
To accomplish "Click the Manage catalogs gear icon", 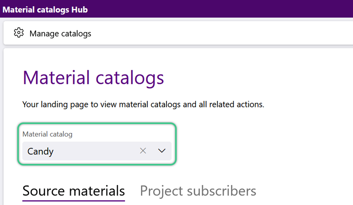I will click(x=19, y=33).
